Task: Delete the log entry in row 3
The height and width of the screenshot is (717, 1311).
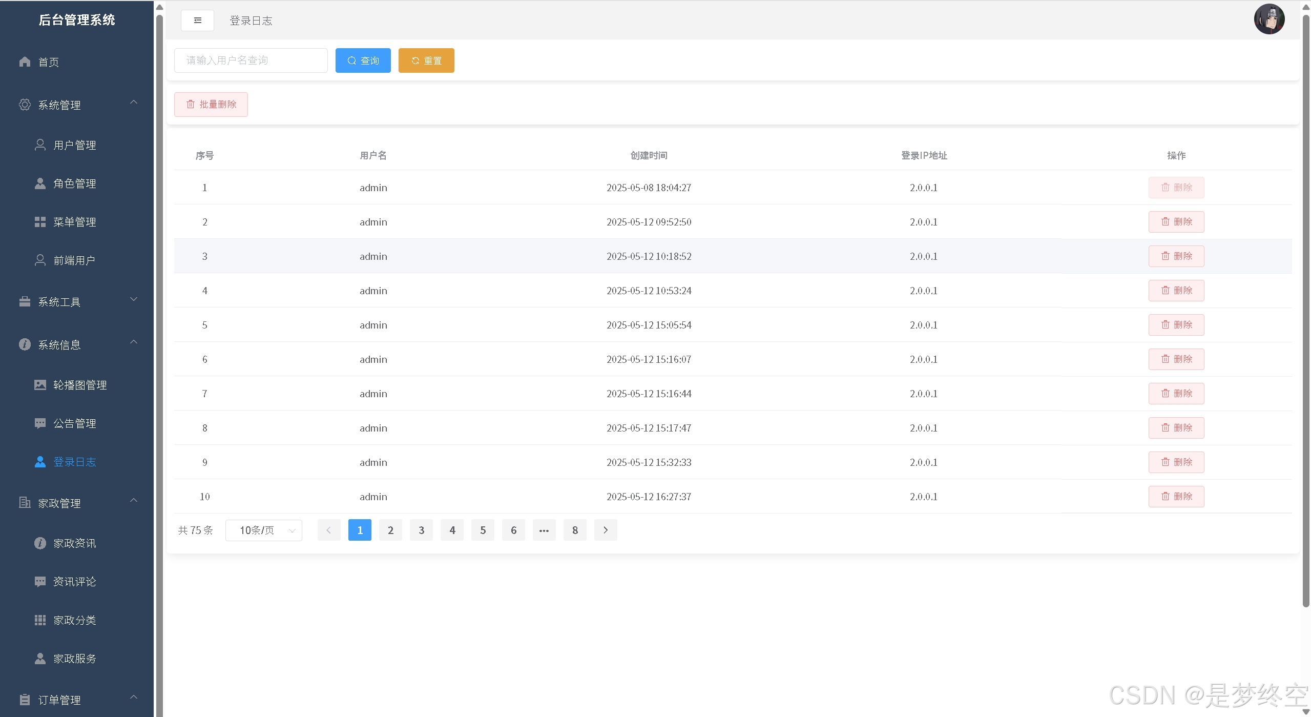Action: (1176, 256)
